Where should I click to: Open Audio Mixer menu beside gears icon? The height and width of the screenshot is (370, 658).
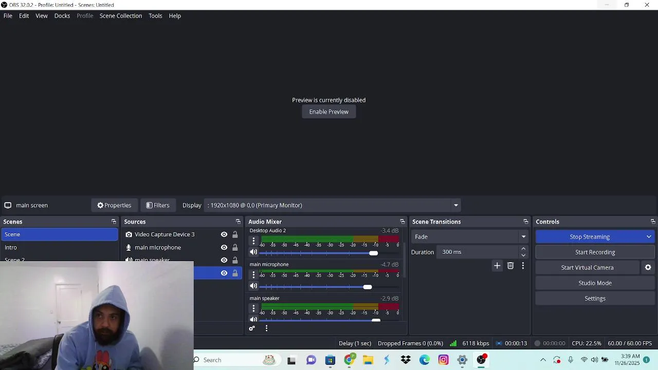click(x=266, y=328)
